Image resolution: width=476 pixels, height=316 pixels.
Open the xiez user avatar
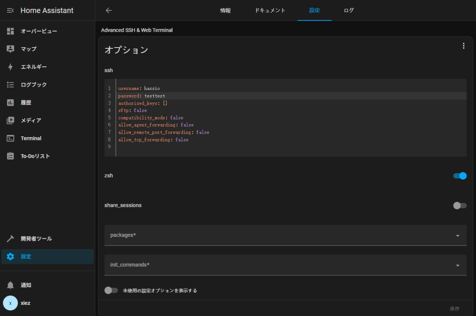(10, 303)
